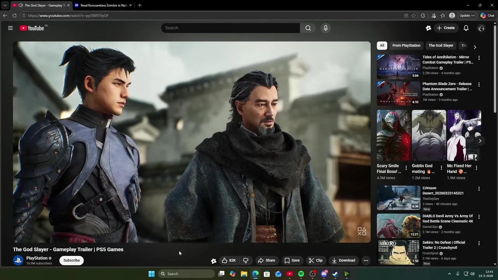Open the tab actions dropdown chevron
498x280 pixels.
[5, 5]
